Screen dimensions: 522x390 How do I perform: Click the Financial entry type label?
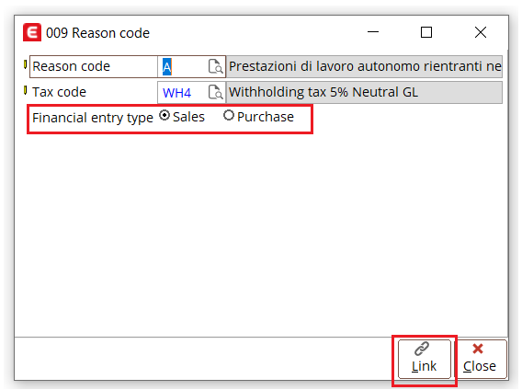[93, 118]
